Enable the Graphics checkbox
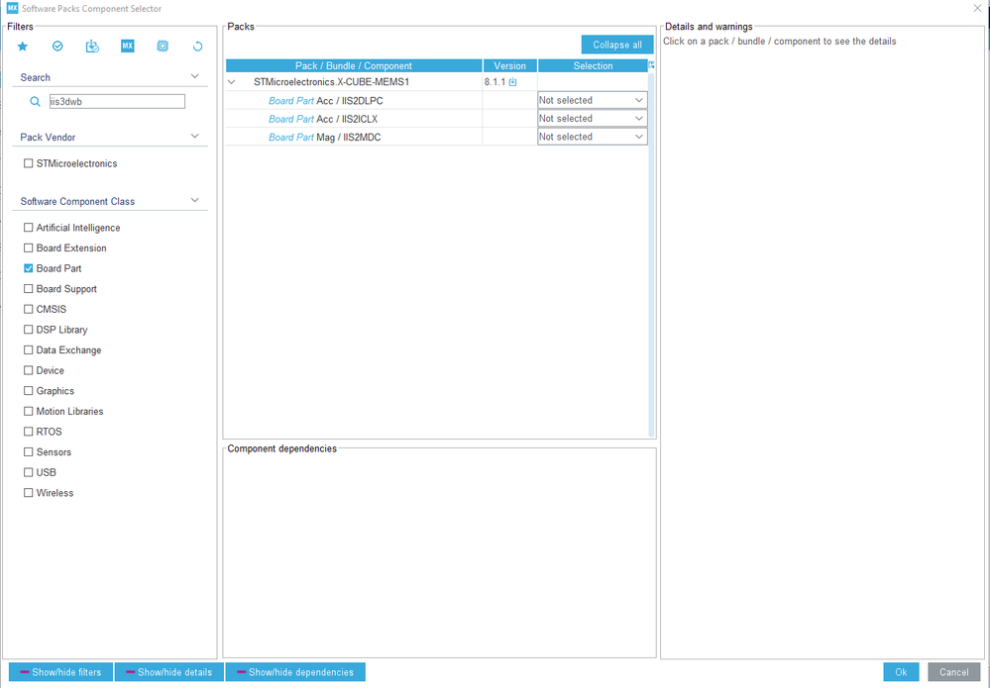 [x=29, y=390]
